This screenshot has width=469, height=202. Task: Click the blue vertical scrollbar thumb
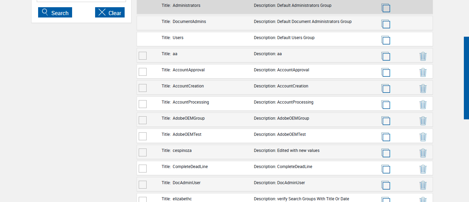point(466,78)
